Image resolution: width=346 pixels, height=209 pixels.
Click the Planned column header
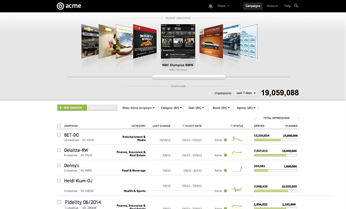click(291, 126)
